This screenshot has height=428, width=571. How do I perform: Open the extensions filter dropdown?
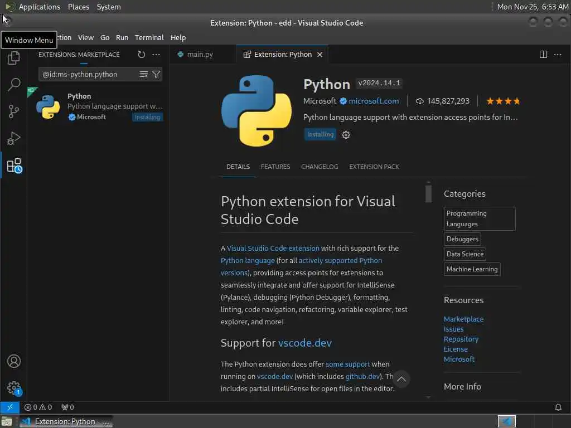click(x=156, y=74)
